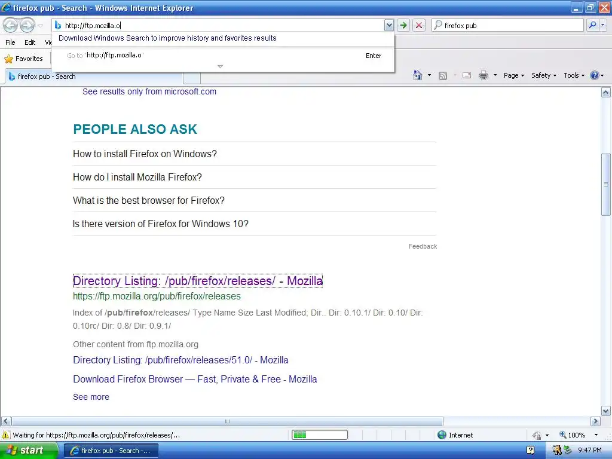
Task: Open the search provider options dropdown
Action: click(603, 25)
